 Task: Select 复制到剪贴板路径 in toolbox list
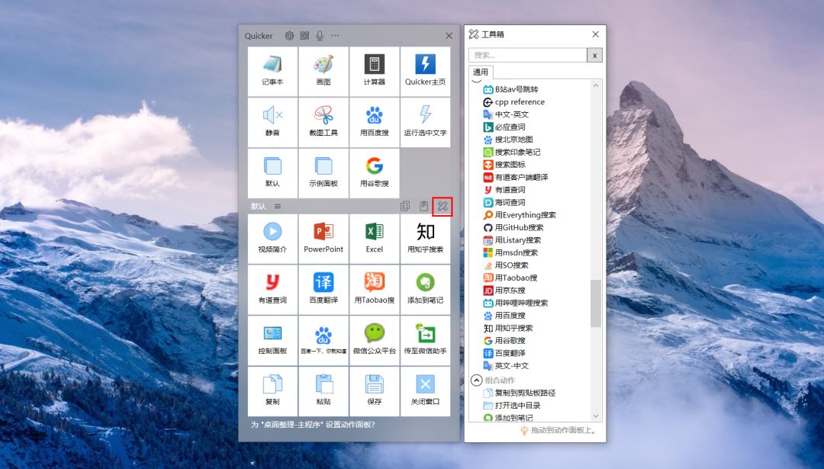tap(520, 393)
